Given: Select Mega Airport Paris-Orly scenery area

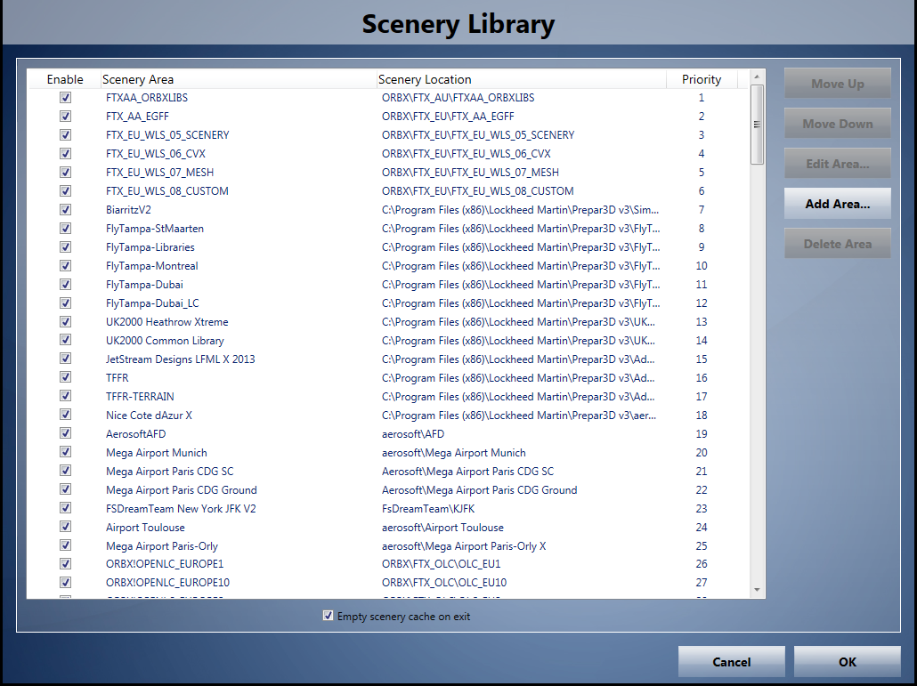Looking at the screenshot, I should point(161,546).
